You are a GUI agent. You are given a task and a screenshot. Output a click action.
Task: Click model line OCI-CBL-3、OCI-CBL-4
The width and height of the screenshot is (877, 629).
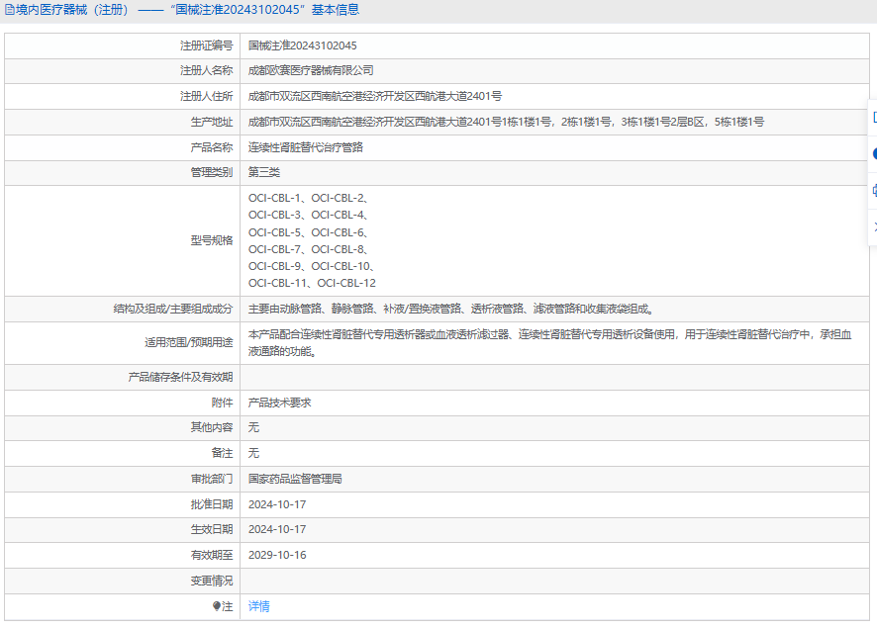(x=308, y=215)
